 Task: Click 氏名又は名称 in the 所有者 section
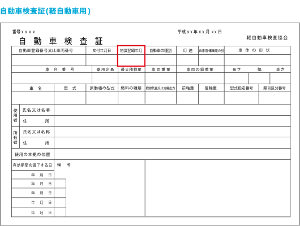36,132
